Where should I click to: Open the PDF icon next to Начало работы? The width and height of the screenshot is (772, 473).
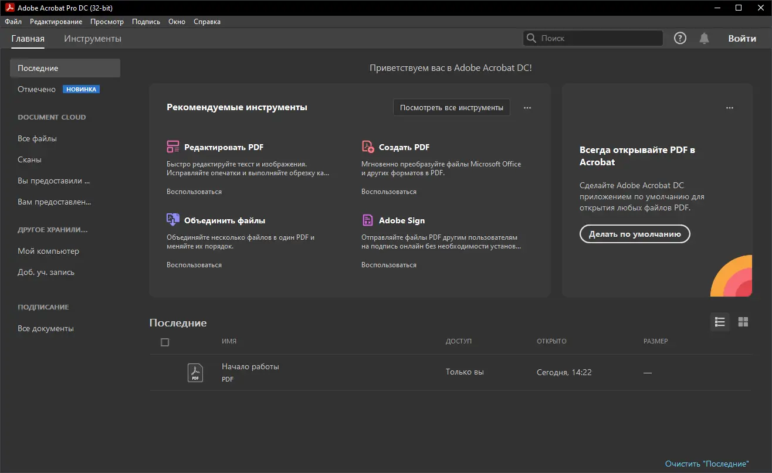[195, 372]
